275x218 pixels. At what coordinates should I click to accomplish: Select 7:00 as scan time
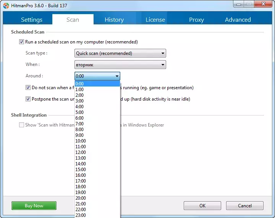pyautogui.click(x=97, y=124)
